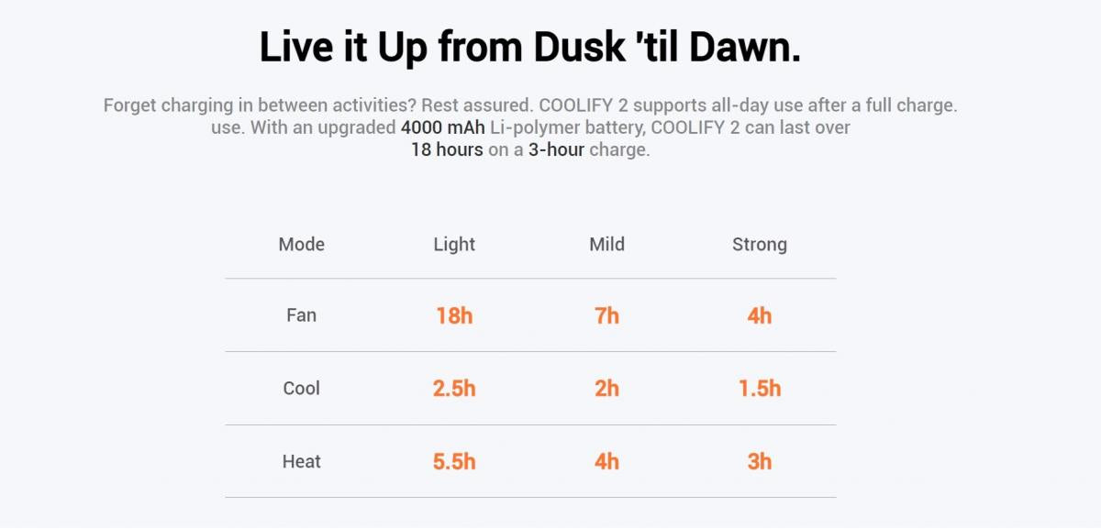Screen dimensions: 1101x529
Task: Click the 4h value in Fan row
Action: pos(759,316)
